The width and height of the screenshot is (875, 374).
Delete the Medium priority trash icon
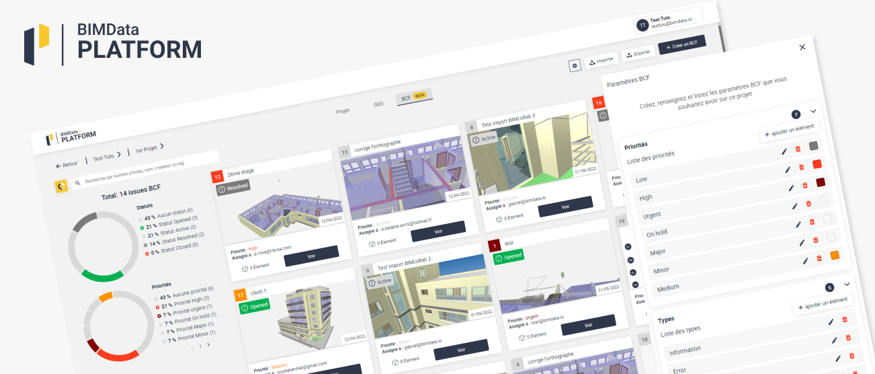click(x=819, y=258)
